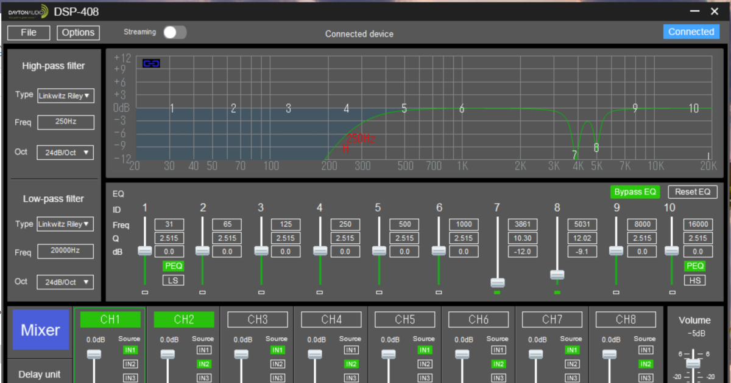Enable IN1 source for CH2
The image size is (731, 383).
[203, 350]
